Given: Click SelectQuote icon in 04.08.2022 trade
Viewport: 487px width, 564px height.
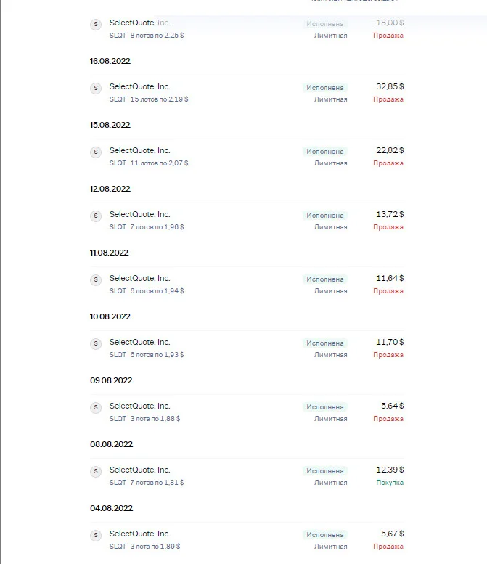Looking at the screenshot, I should click(96, 535).
